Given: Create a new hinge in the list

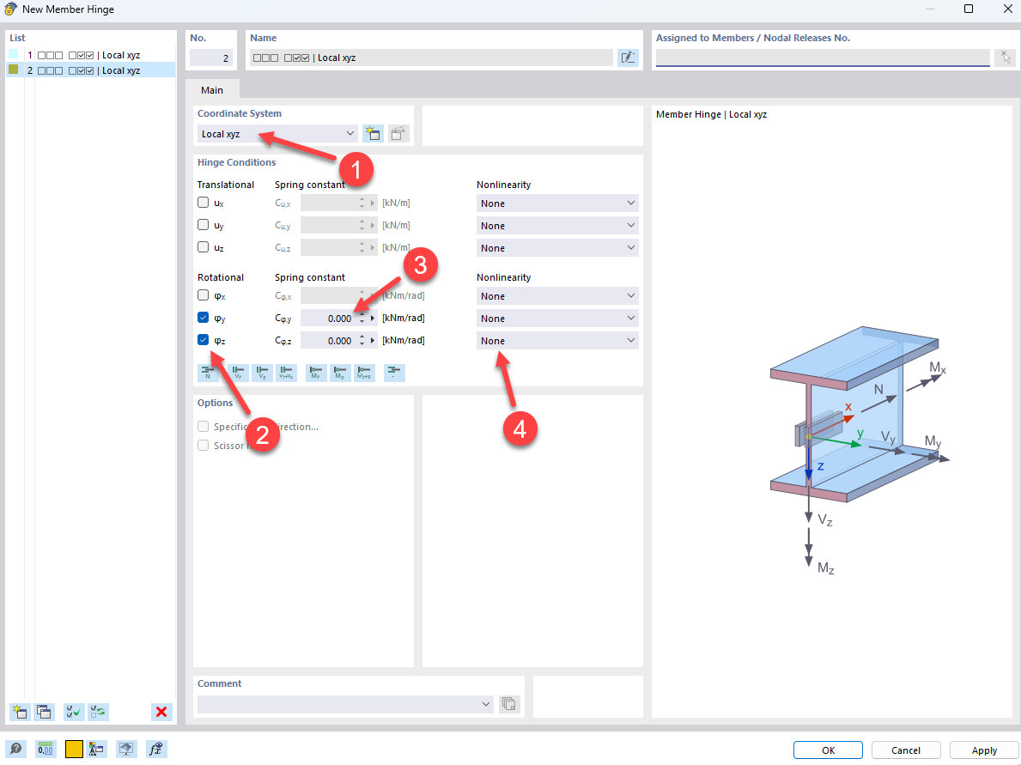Looking at the screenshot, I should point(21,712).
